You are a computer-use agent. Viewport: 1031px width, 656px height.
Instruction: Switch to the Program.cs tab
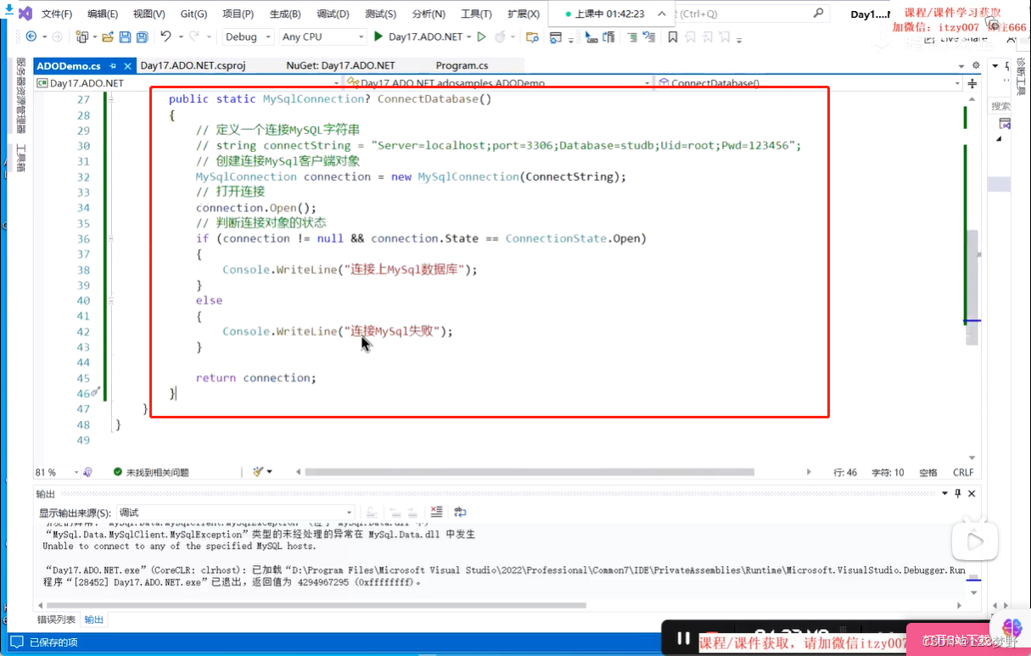[x=462, y=65]
